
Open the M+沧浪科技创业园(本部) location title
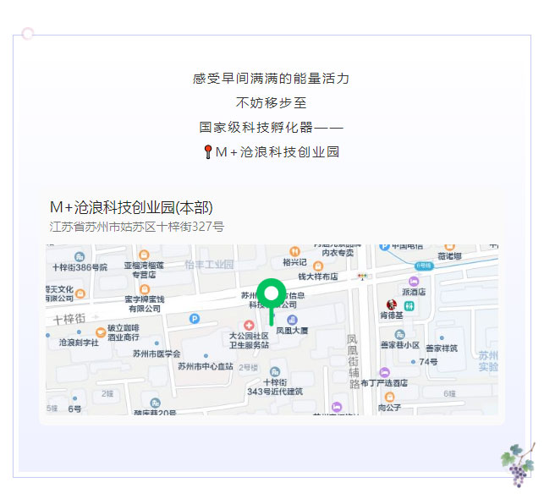point(131,207)
